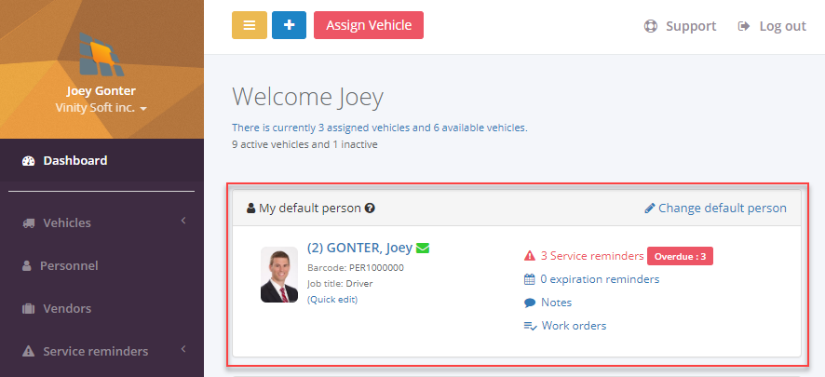The image size is (825, 377).
Task: Click the Support lifebuoy icon
Action: (651, 26)
